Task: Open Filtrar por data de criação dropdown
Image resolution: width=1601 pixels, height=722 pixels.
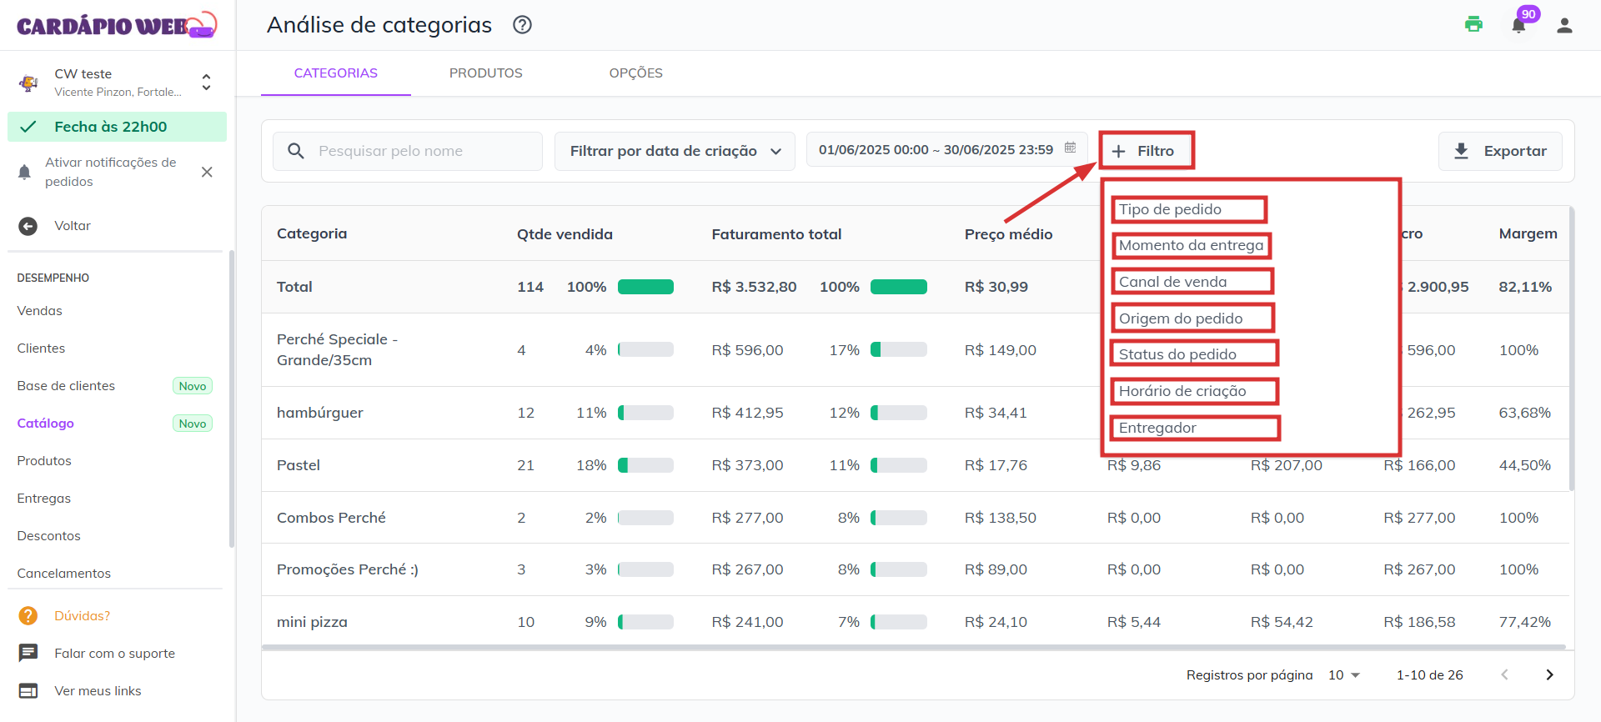Action: tap(675, 151)
